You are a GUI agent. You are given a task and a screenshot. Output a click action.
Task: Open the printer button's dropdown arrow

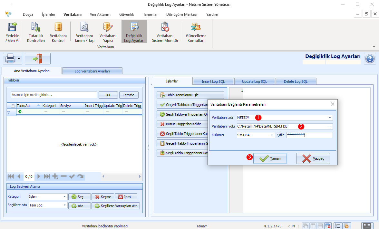(x=19, y=59)
